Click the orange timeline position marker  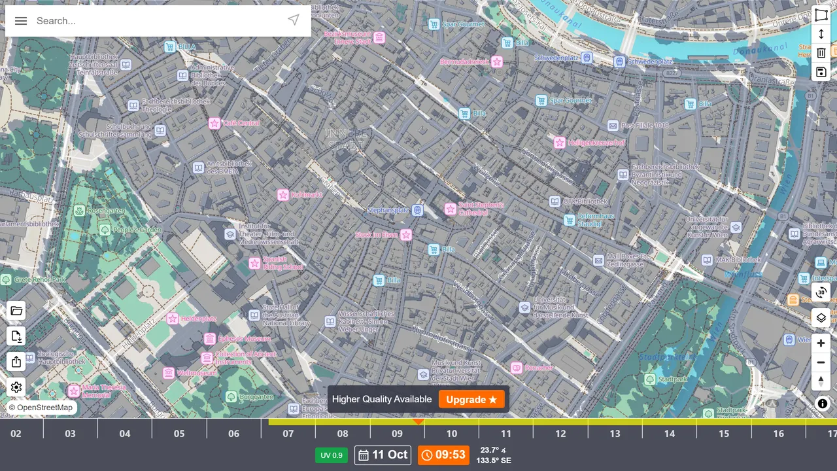tap(418, 422)
